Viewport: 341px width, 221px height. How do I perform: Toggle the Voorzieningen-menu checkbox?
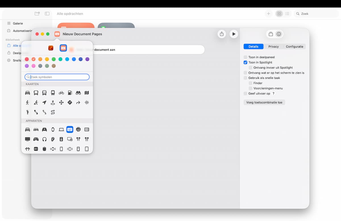pyautogui.click(x=251, y=88)
